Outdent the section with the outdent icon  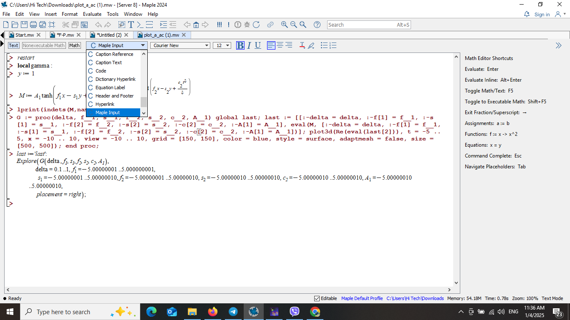pyautogui.click(x=173, y=25)
